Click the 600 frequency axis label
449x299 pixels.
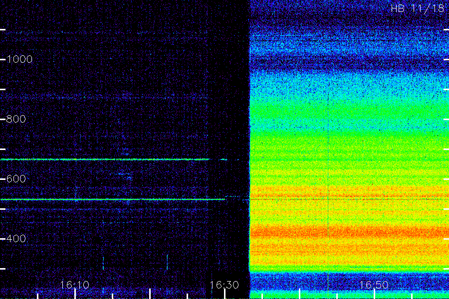(x=16, y=179)
